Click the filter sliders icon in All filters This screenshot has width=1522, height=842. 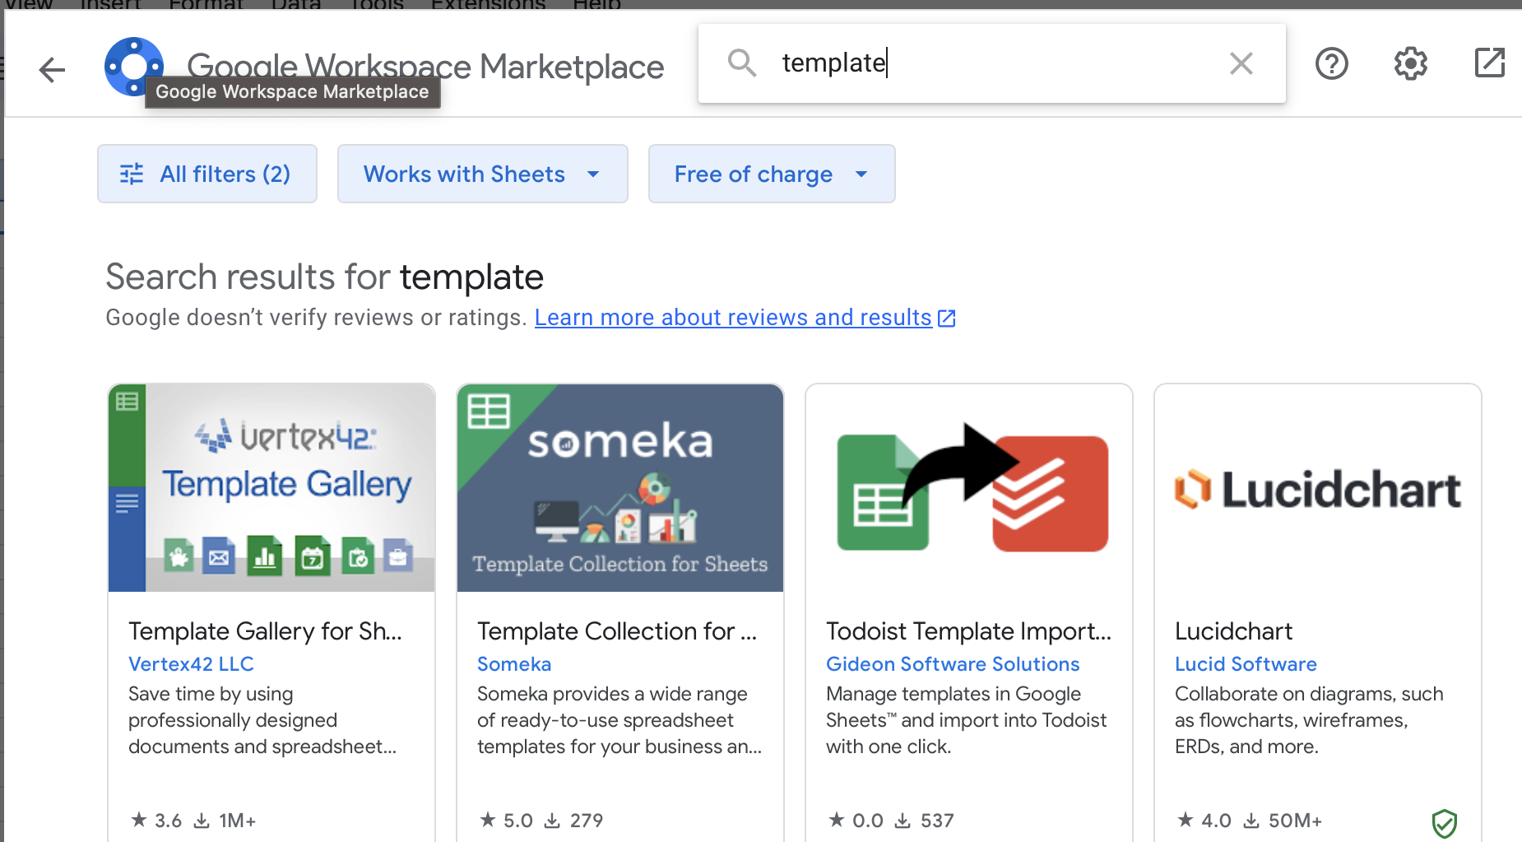point(132,174)
